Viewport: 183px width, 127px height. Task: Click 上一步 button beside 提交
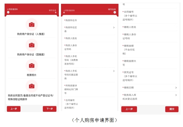click(x=129, y=109)
